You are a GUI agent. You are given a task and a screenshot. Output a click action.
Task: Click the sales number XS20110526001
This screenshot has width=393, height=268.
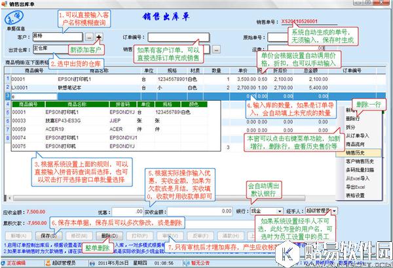pyautogui.click(x=299, y=22)
